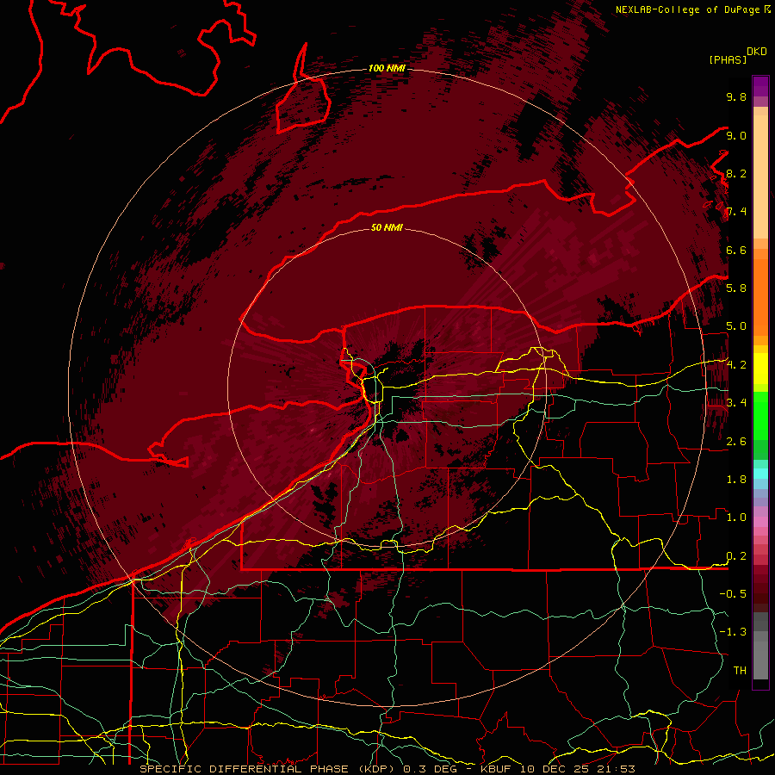Click the 5.0 scale value
Screen dimensions: 775x775
736,326
